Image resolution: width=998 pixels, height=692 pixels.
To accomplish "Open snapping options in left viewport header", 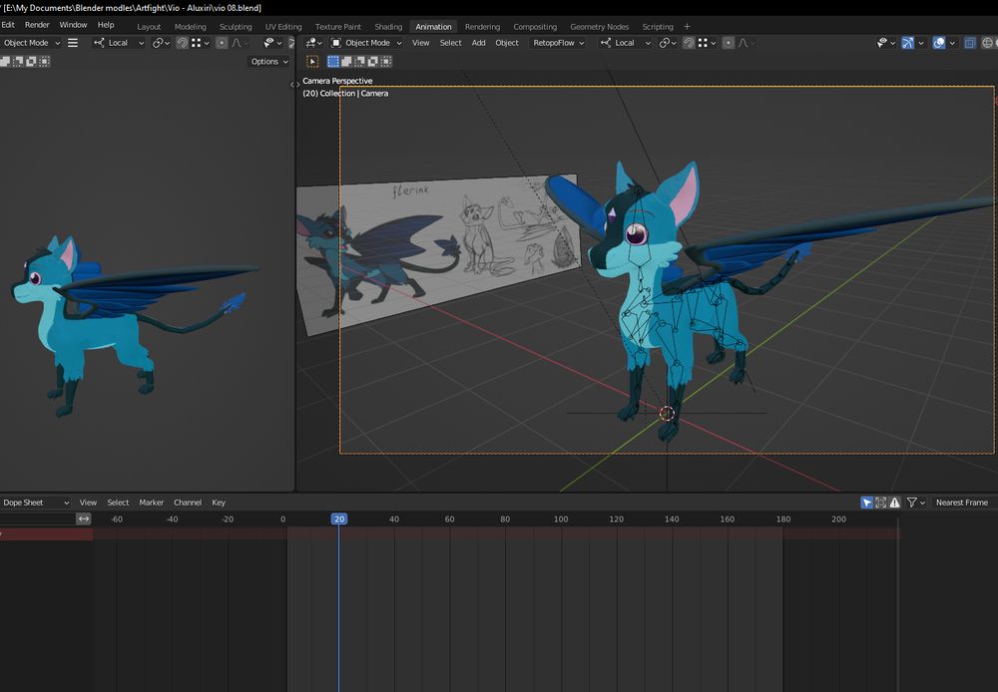I will 201,43.
